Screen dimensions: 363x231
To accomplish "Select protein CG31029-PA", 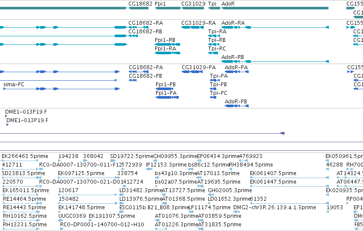I will (192, 72).
